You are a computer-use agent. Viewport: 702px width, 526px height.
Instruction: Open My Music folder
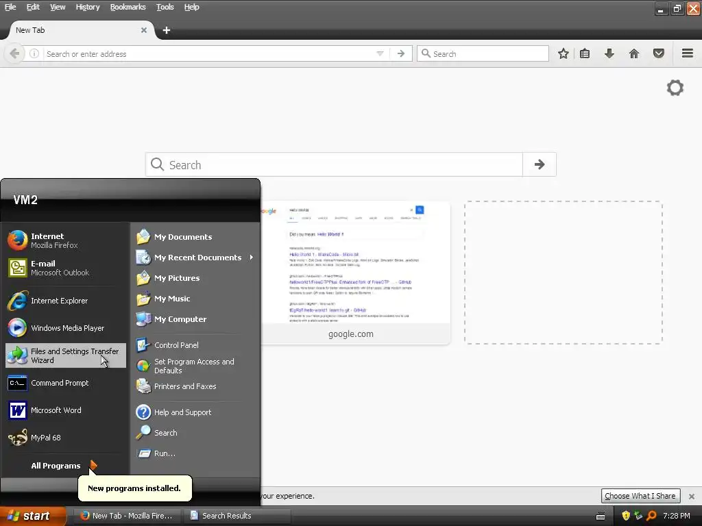195,299
